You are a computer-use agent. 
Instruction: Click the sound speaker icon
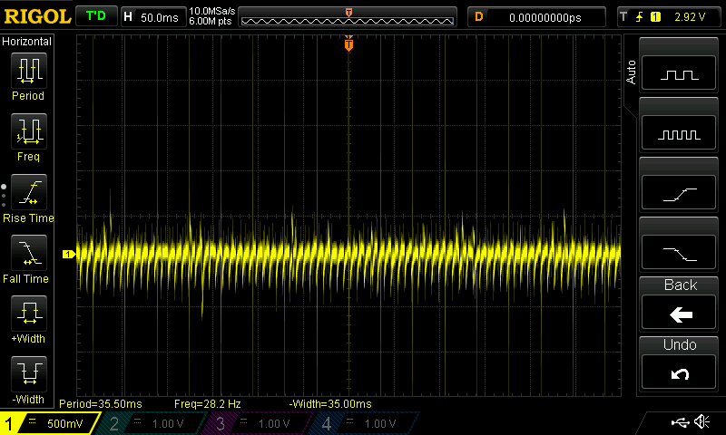click(x=701, y=422)
